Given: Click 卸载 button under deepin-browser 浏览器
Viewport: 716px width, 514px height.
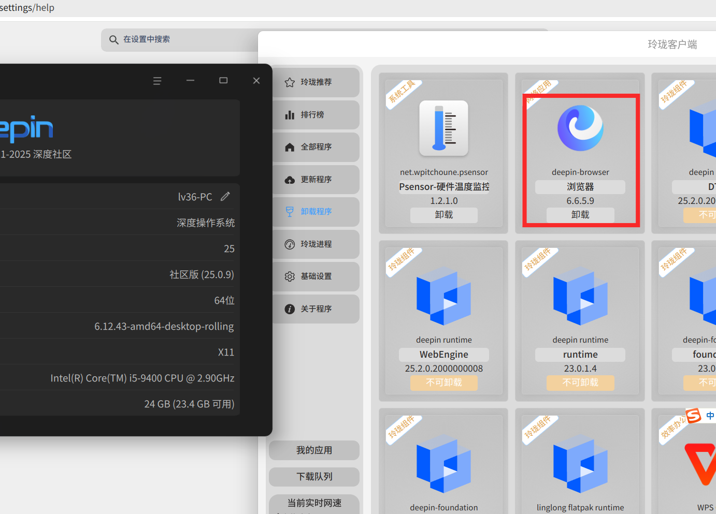Looking at the screenshot, I should (580, 215).
